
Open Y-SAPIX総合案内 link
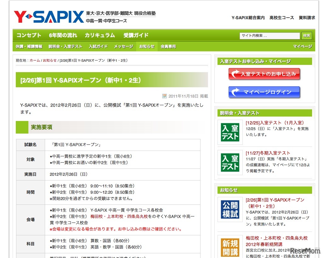coord(248,18)
